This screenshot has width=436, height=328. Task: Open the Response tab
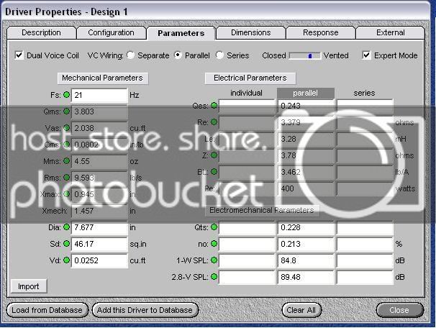tap(321, 33)
